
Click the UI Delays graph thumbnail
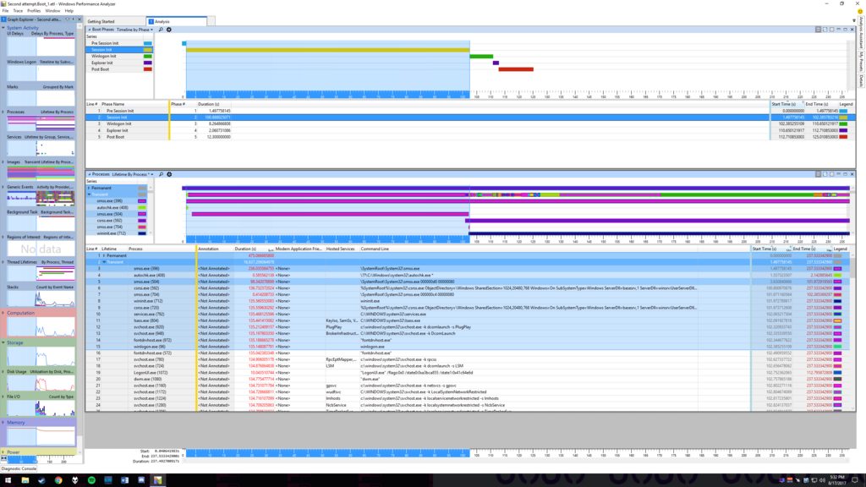(41, 47)
